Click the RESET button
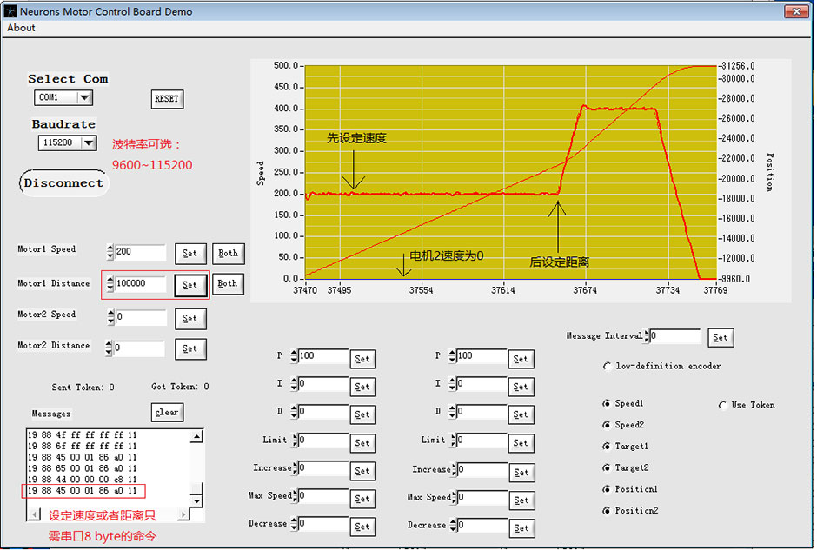Viewport: 817px width, 550px height. tap(167, 99)
